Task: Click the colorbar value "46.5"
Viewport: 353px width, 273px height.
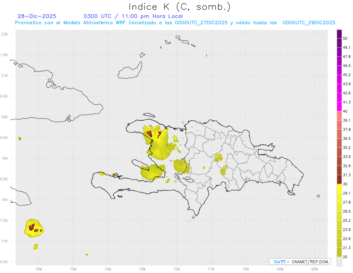Action: 347,66
